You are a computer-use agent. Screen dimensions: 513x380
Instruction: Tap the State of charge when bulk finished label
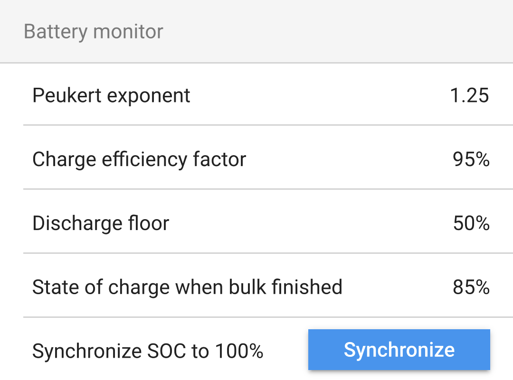187,287
